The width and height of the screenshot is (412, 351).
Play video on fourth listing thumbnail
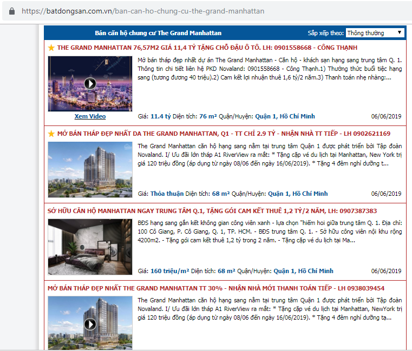(x=90, y=323)
